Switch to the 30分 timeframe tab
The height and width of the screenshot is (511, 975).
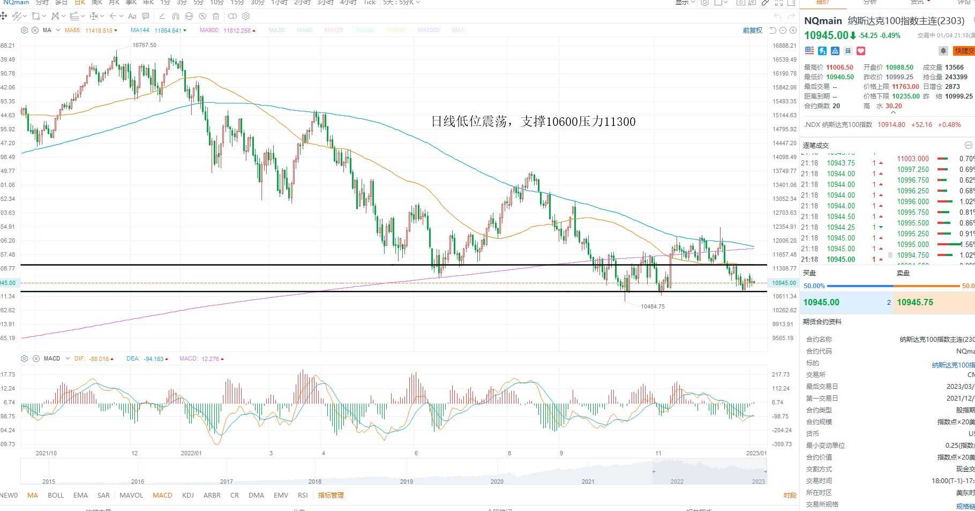point(258,3)
